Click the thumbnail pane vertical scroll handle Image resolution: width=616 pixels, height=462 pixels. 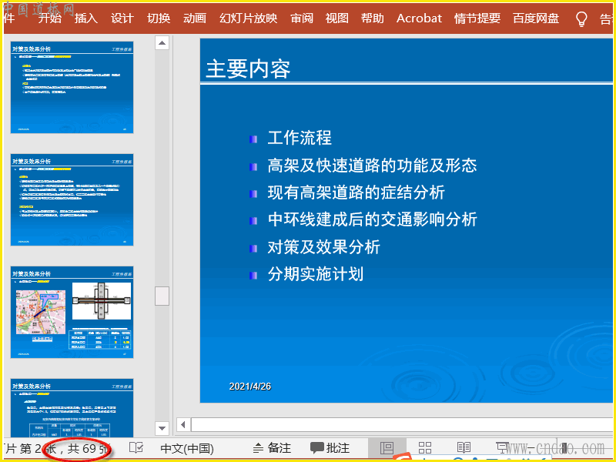162,296
